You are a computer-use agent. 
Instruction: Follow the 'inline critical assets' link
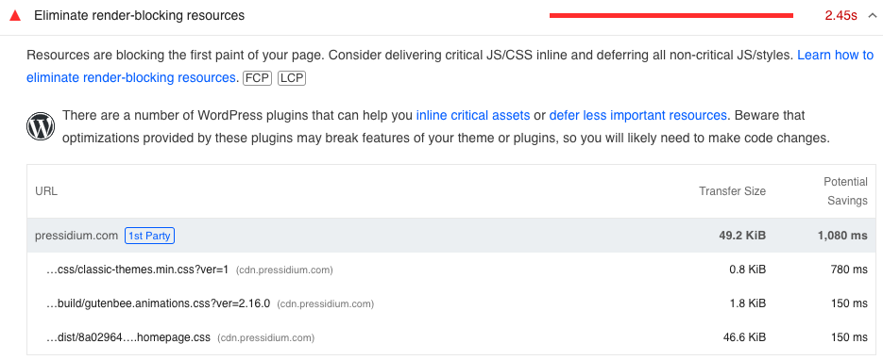tap(473, 115)
